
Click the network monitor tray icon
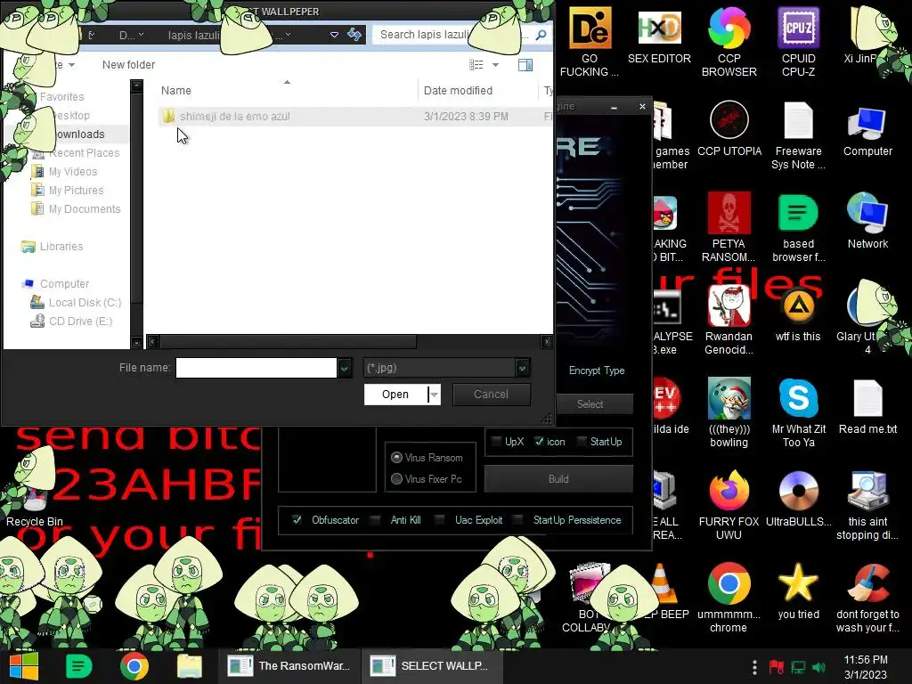(798, 667)
